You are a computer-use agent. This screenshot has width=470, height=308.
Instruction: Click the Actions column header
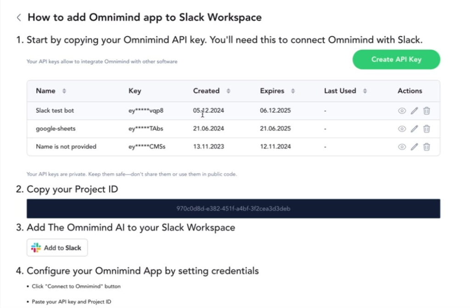[x=409, y=91]
